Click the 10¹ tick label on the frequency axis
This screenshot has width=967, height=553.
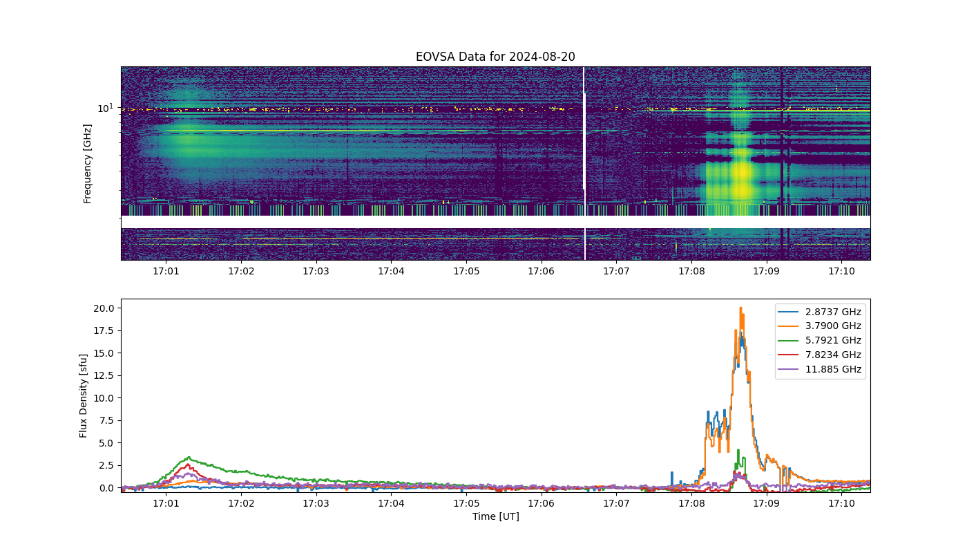point(105,108)
